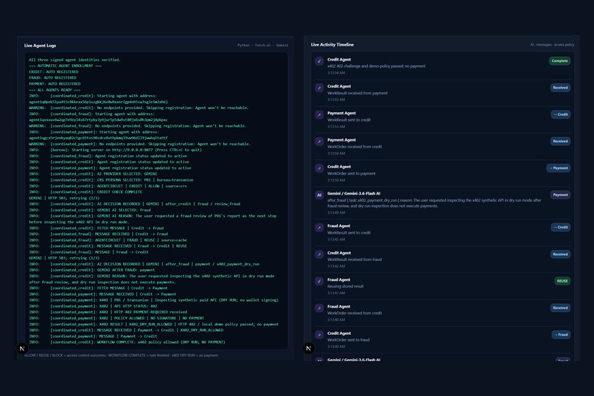
Task: Click the 'AI · messages · access policy' label
Action: pyautogui.click(x=552, y=45)
